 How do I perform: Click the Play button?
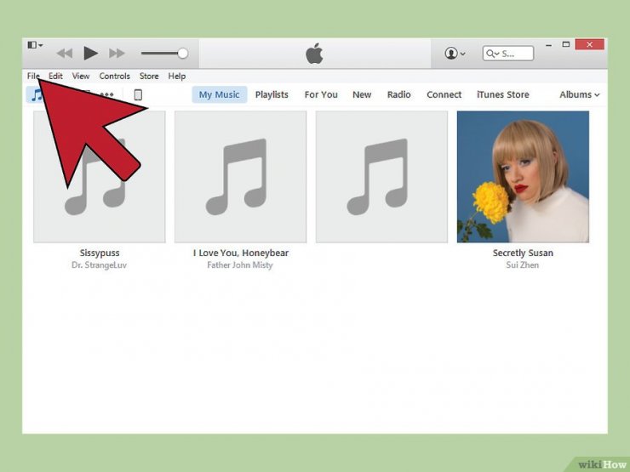(91, 53)
